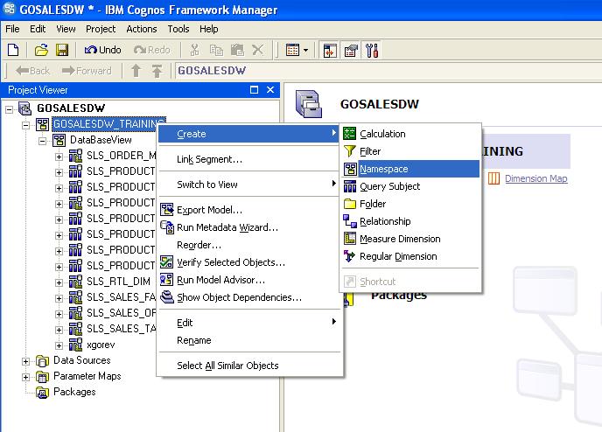Screen dimensions: 602x432
Task: Open the calendar grid view dropdown arrow
Action: 305,50
